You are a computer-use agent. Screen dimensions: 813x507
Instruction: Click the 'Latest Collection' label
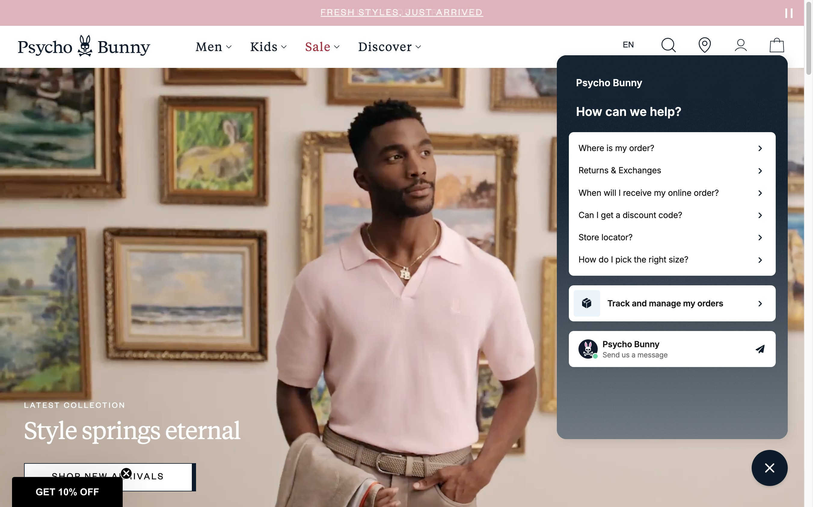(x=75, y=405)
